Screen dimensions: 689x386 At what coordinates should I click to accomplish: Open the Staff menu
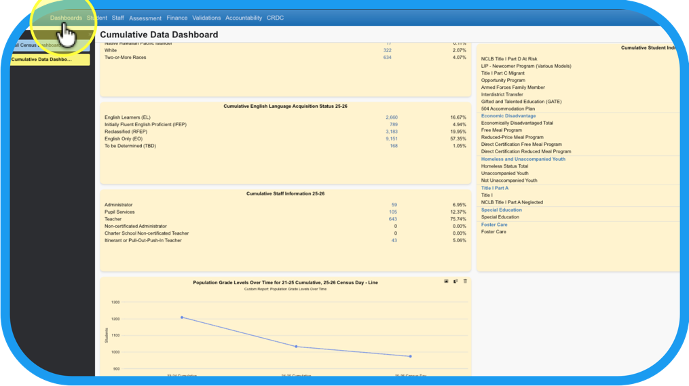pos(118,18)
